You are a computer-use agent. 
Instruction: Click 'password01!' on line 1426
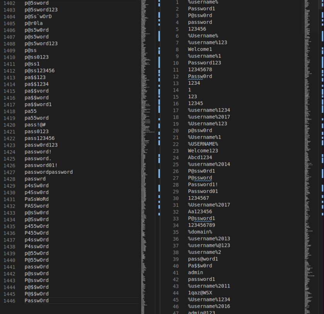41,165
